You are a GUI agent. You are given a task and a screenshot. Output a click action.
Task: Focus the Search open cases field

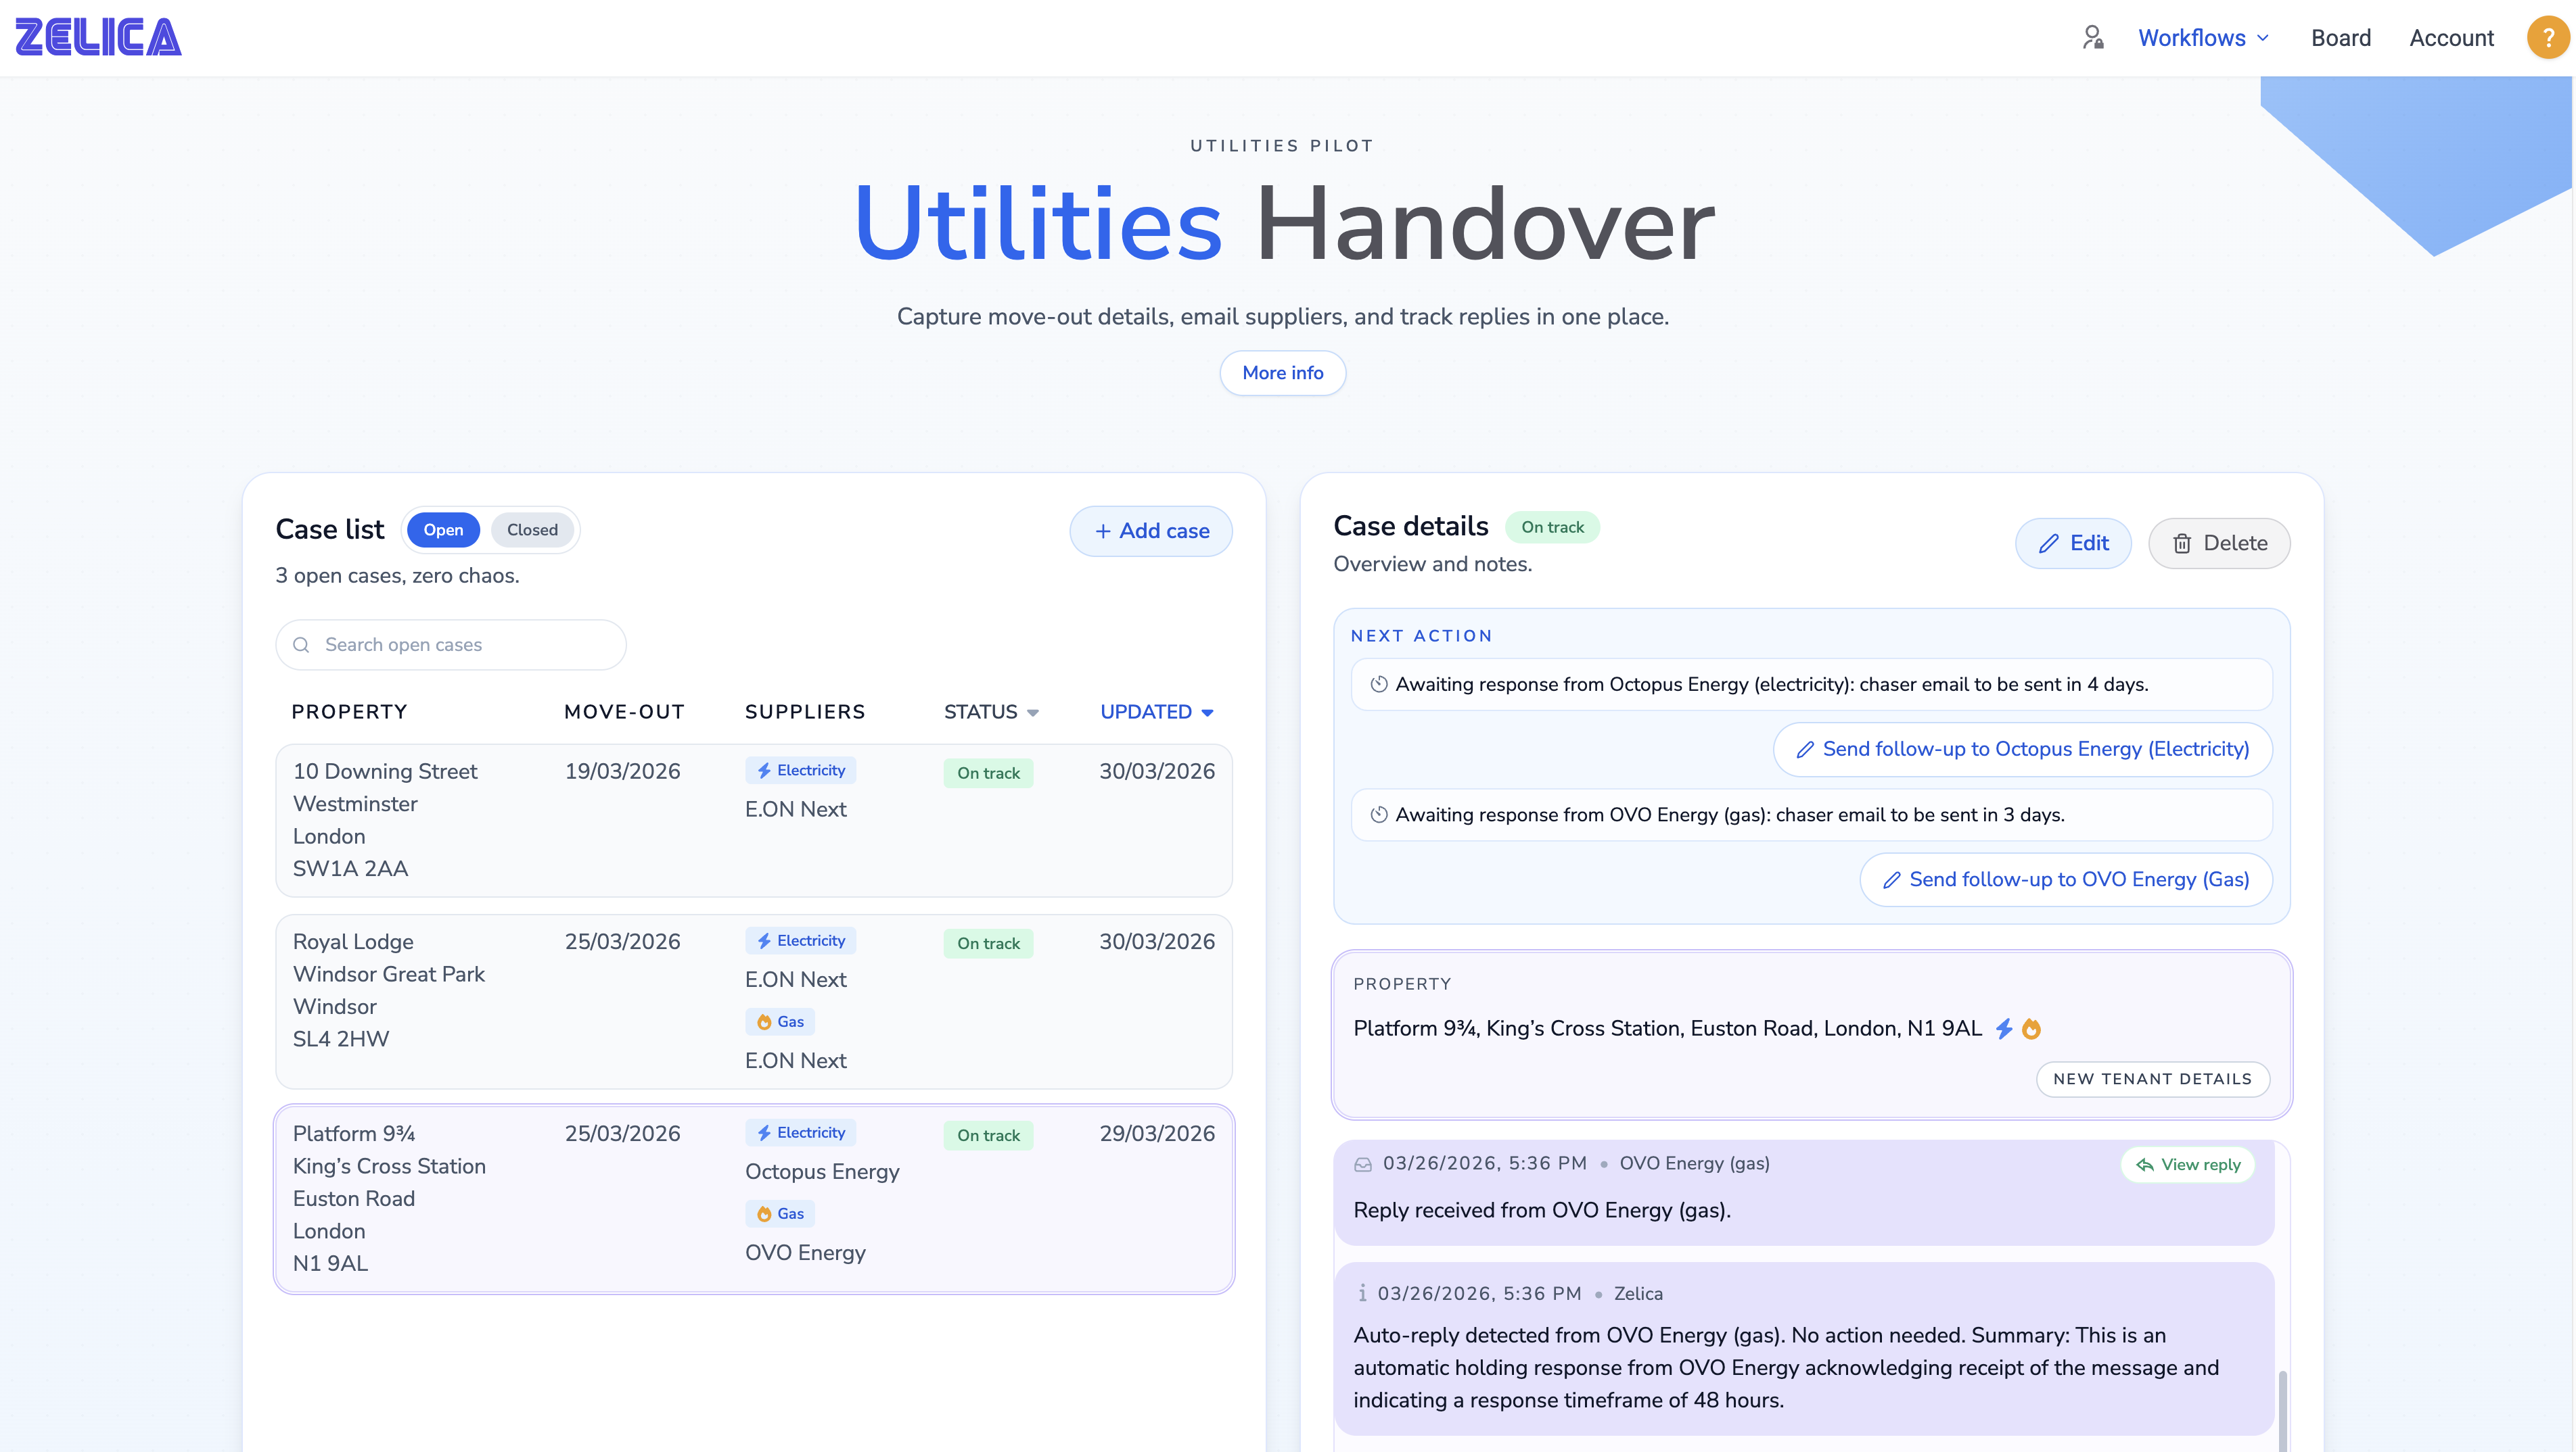[x=451, y=645]
